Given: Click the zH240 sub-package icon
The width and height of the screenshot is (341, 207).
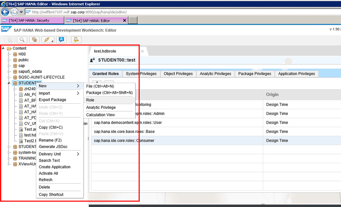Looking at the screenshot, I should pyautogui.click(x=21, y=89).
